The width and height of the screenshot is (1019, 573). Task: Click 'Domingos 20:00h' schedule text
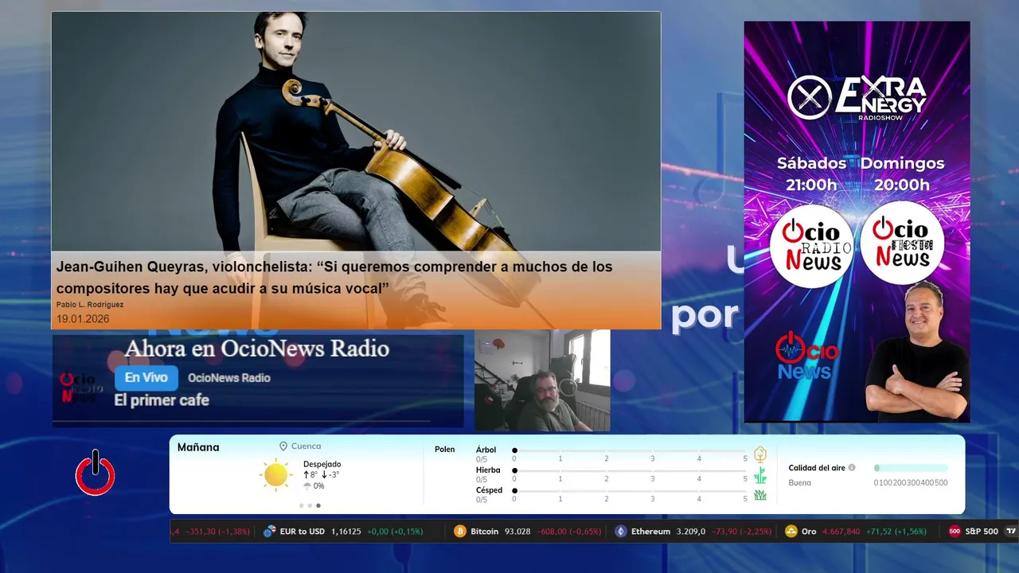pos(902,173)
